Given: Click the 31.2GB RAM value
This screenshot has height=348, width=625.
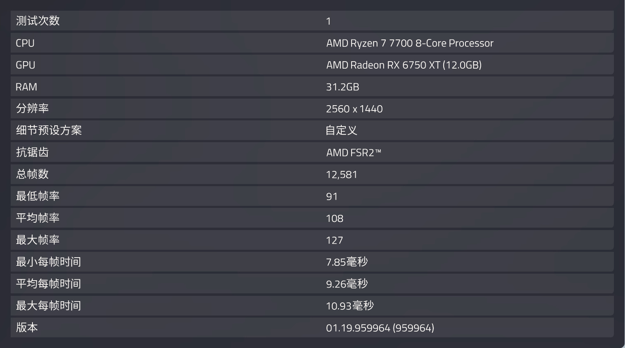Looking at the screenshot, I should pos(343,87).
